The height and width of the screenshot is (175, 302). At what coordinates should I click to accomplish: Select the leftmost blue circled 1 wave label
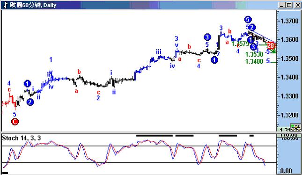pos(27,84)
